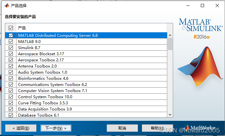The width and height of the screenshot is (225, 136).
Task: Click the 返回(B) back button
Action: (x=21, y=128)
